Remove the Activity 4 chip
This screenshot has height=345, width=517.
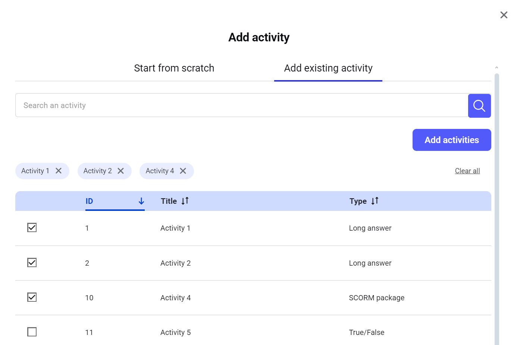coord(183,171)
